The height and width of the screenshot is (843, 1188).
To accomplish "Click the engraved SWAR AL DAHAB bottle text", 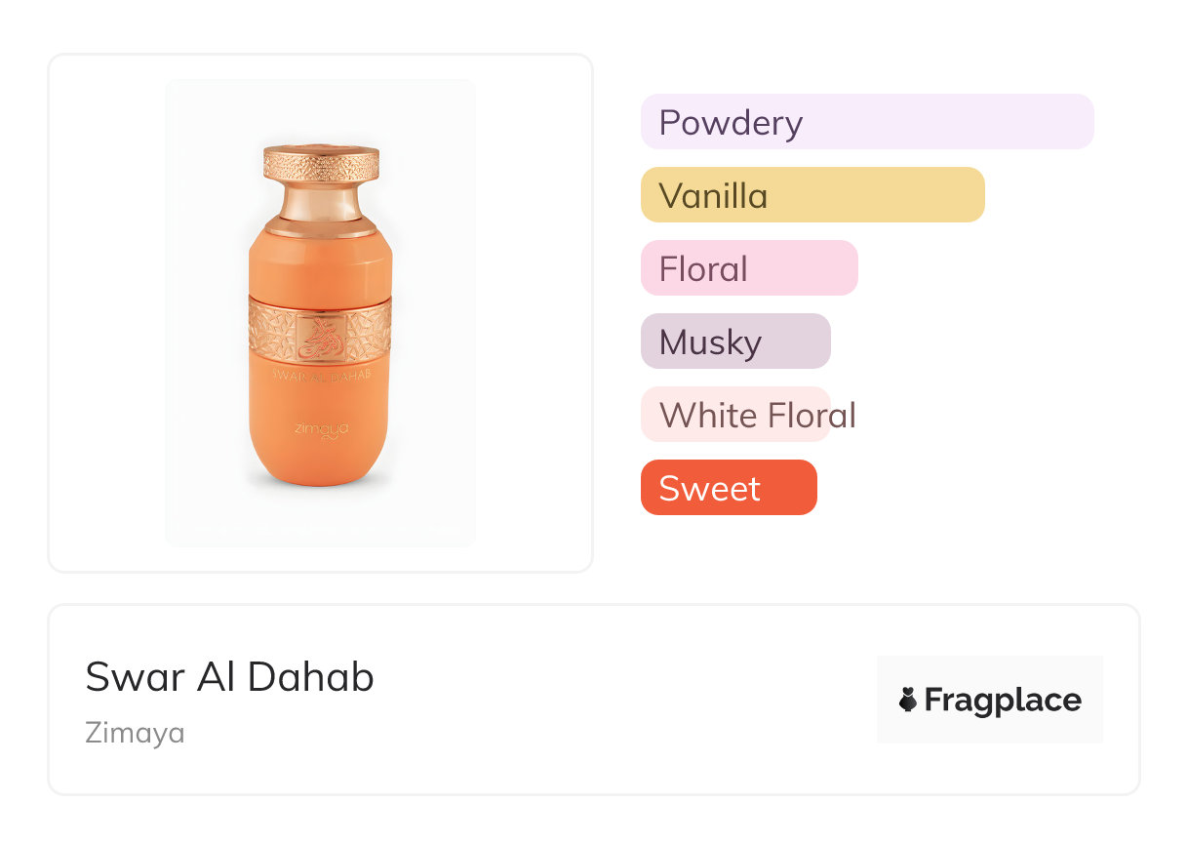I will (x=320, y=376).
